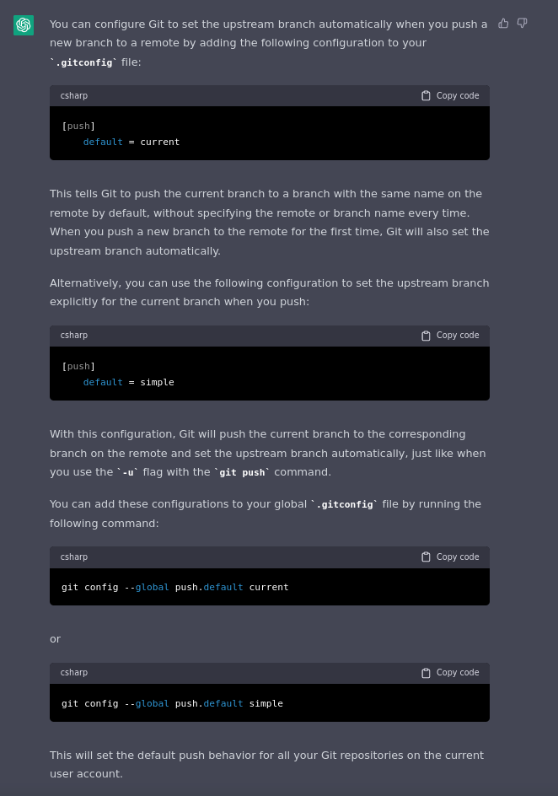Click clipboard icon on global simple command

pos(426,673)
